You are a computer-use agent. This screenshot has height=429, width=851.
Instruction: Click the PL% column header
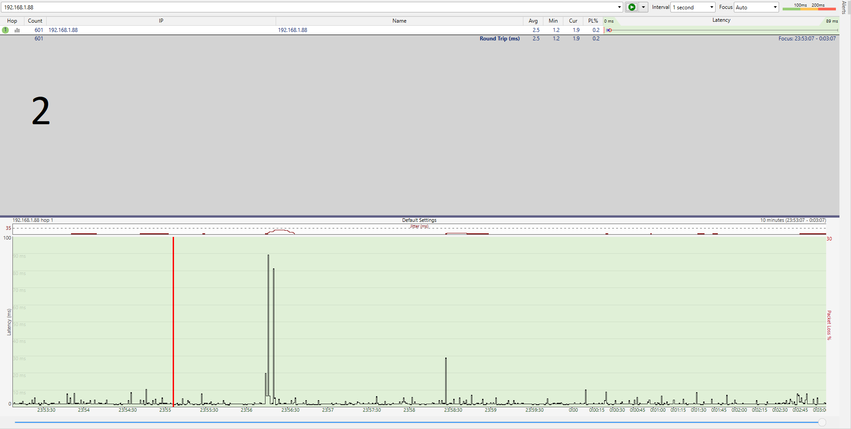(x=593, y=21)
